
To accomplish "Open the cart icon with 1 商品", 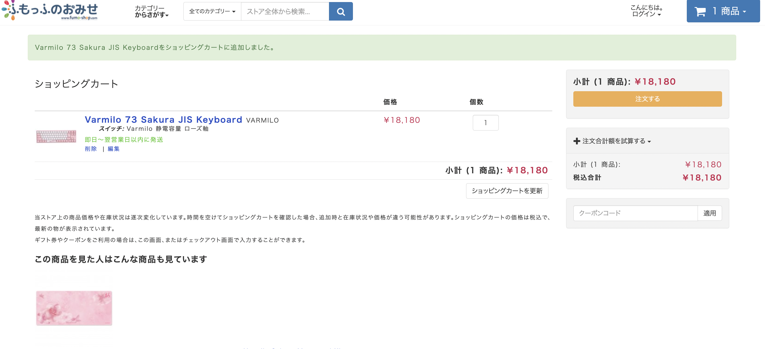I will (723, 11).
